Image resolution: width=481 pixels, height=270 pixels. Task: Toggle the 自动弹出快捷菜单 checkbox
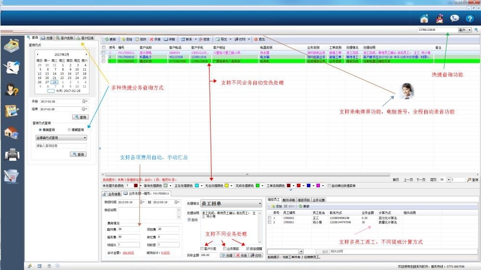pyautogui.click(x=329, y=186)
